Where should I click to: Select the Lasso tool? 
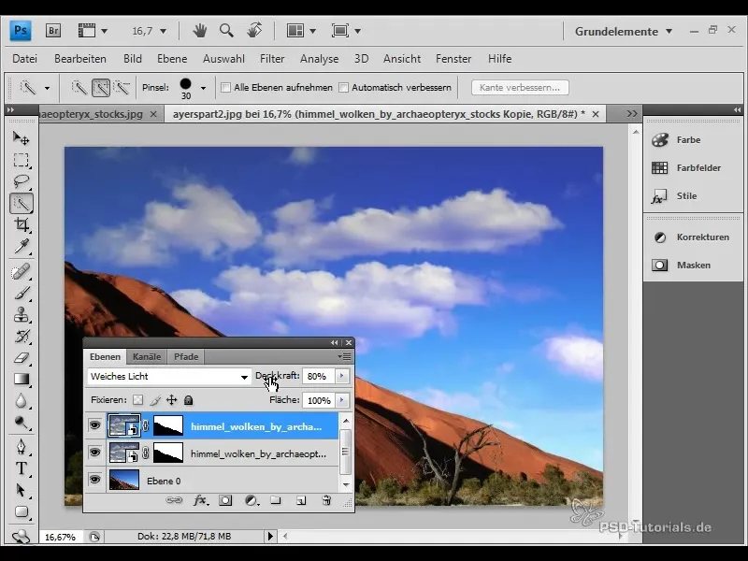(21, 181)
